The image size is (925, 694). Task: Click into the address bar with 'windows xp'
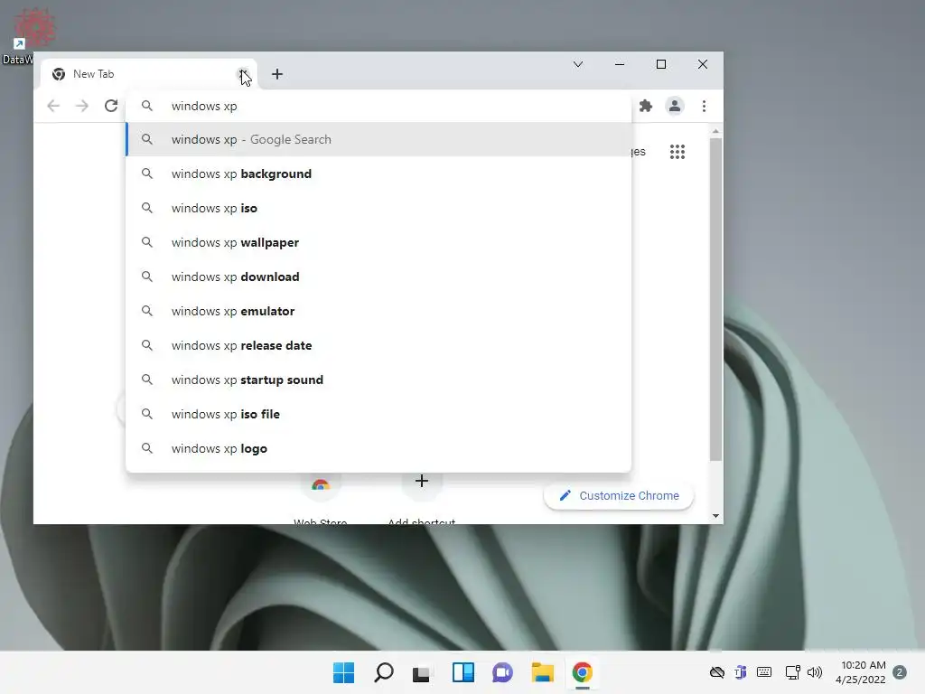[378, 107]
